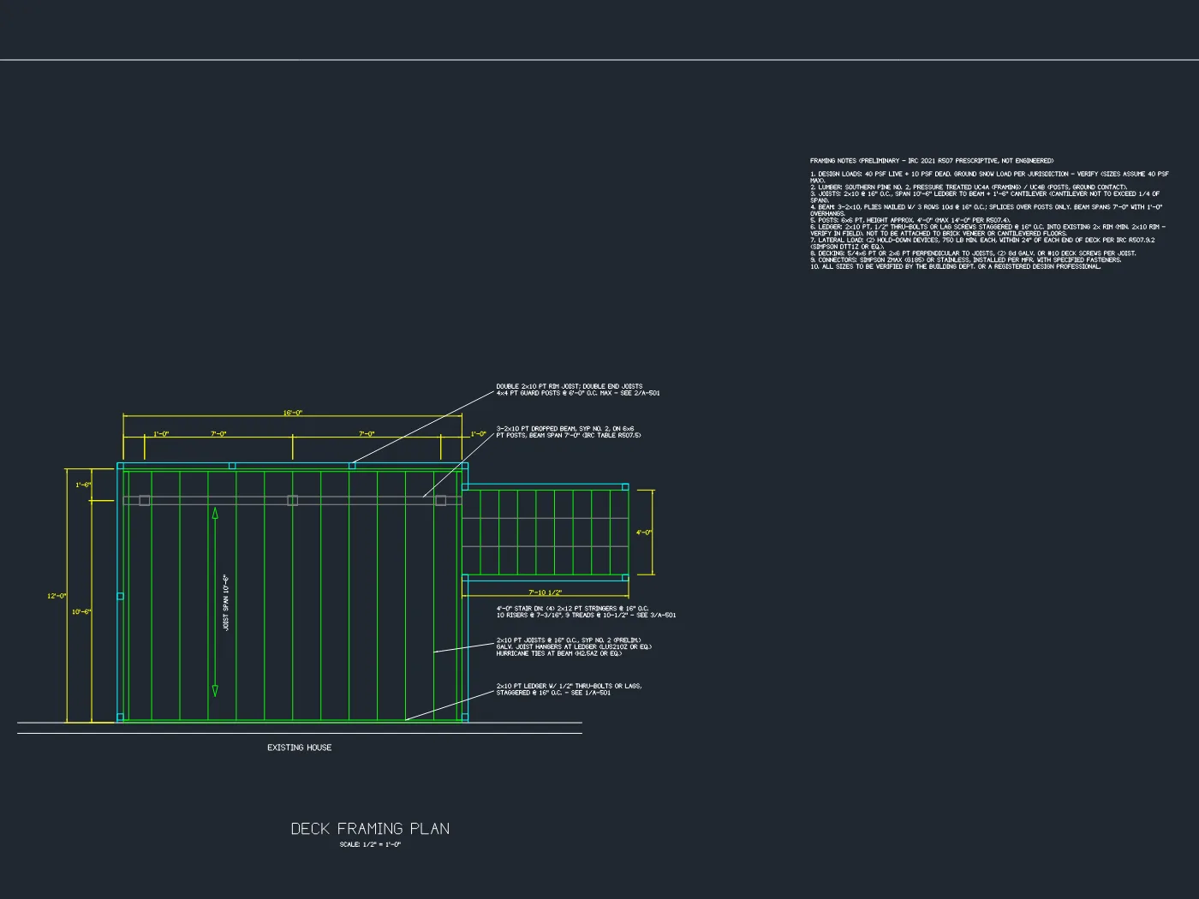Select note "10. ALL SIZES TO BE VERIFIED"
The height and width of the screenshot is (899, 1199).
coord(956,267)
